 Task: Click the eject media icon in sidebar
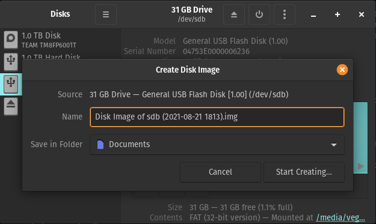11,106
